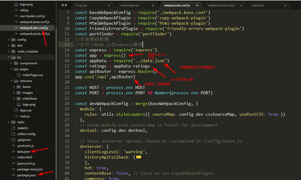Click the components folder icon

click(x=16, y=63)
